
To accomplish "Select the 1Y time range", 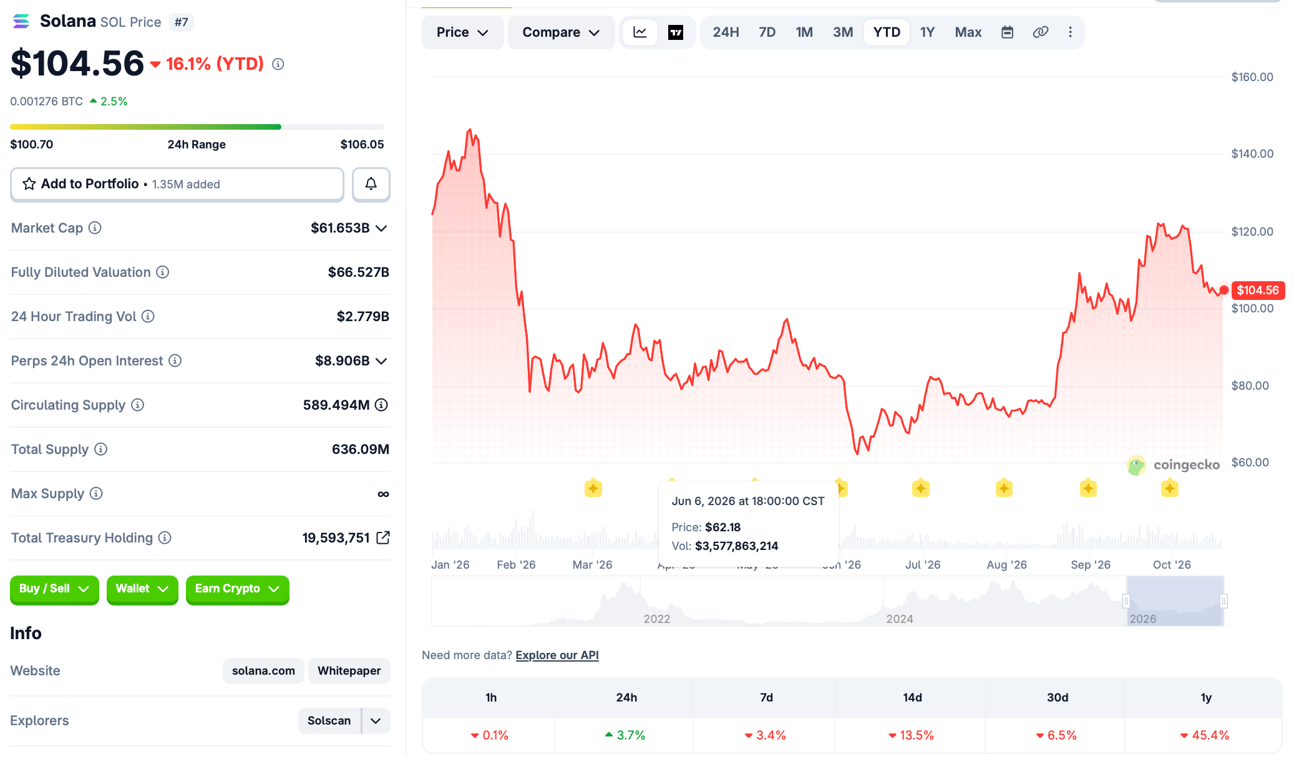I will tap(927, 32).
